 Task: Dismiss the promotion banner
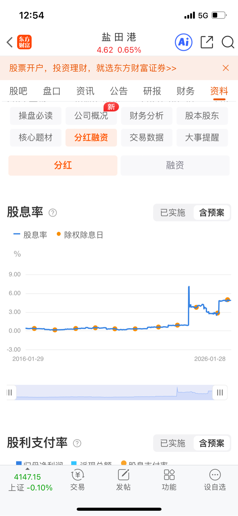226,68
